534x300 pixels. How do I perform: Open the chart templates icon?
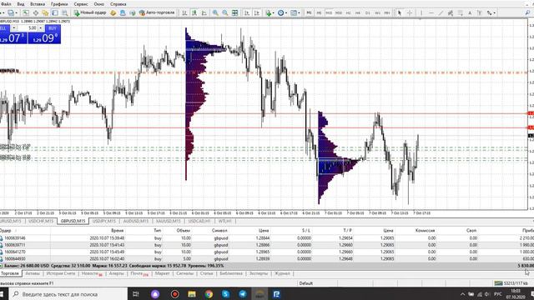coord(293,13)
